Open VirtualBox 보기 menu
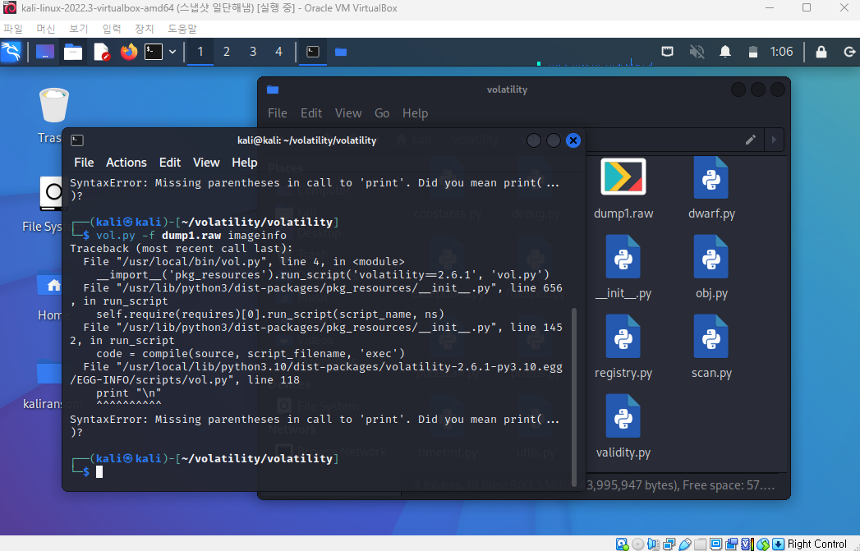Screen dimensions: 860x551 tap(78, 29)
